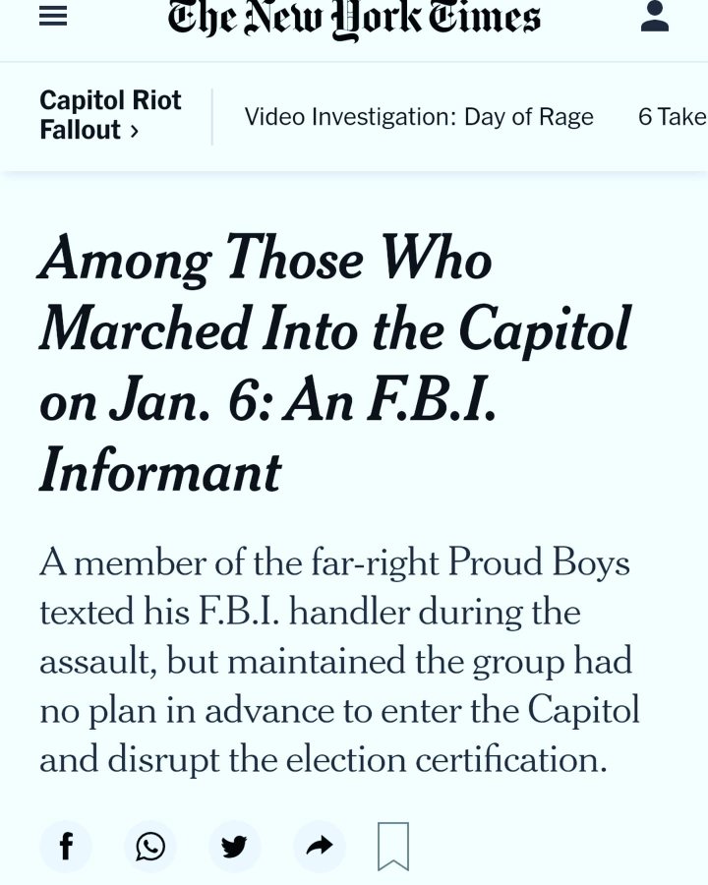
Task: Click the headline word "Informant"
Action: click(x=160, y=472)
